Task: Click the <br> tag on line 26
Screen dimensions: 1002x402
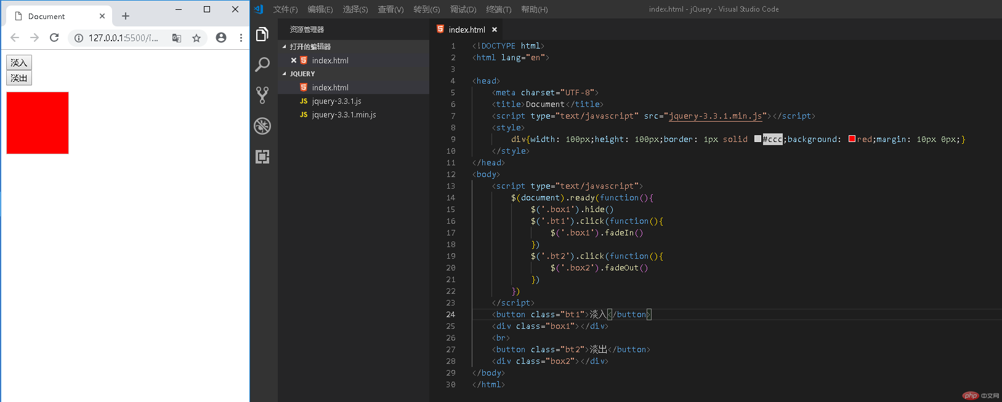Action: tap(501, 337)
